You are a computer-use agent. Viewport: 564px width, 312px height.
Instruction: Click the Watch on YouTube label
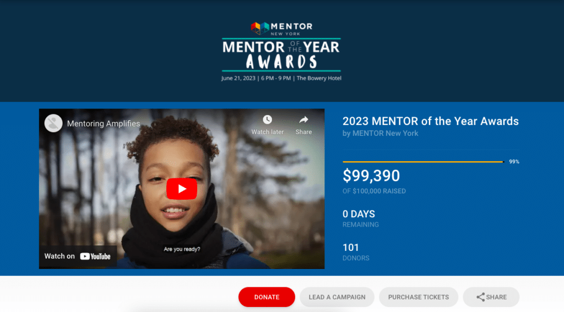[x=77, y=256]
